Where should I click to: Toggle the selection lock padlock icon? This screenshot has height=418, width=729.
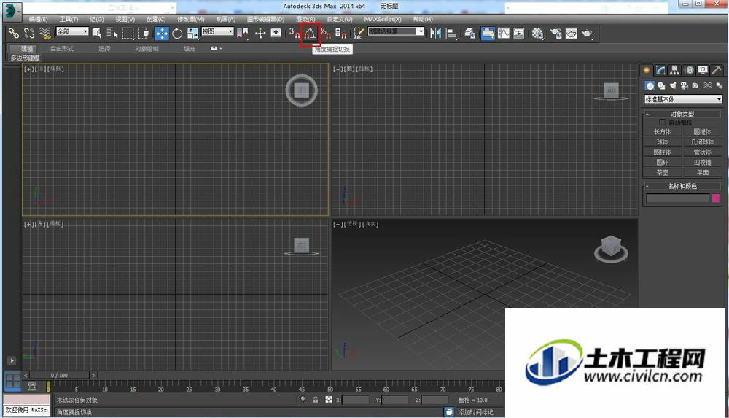tap(316, 400)
